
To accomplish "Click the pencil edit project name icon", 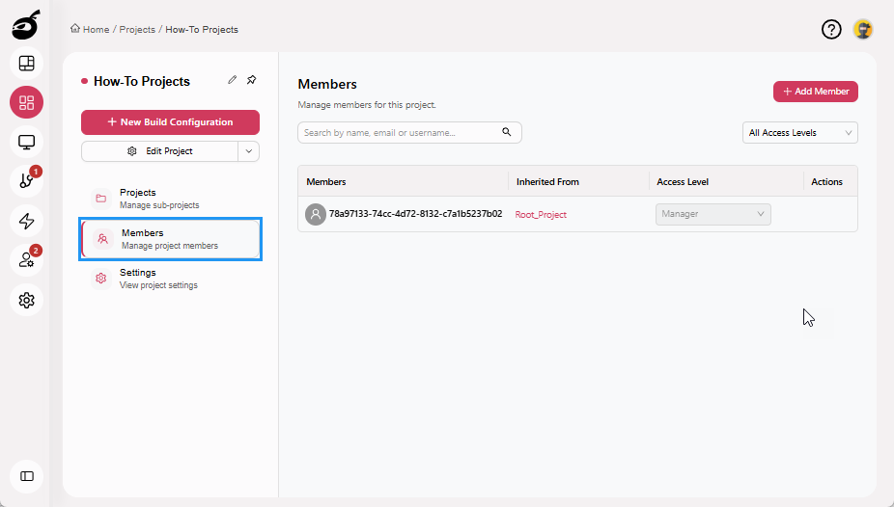I will [x=232, y=80].
